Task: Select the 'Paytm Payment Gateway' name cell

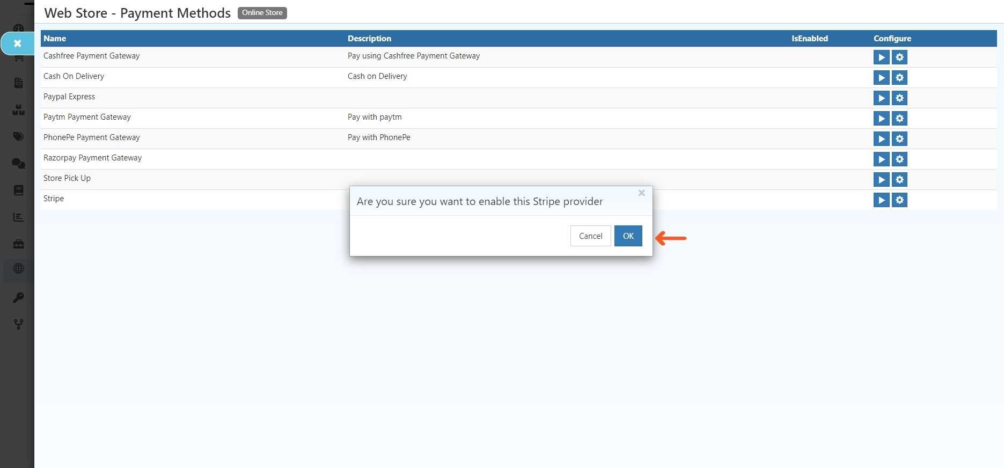Action: pyautogui.click(x=87, y=117)
